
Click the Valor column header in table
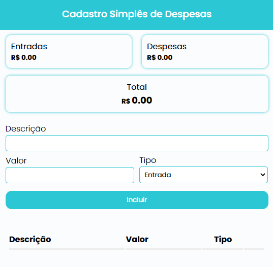[x=137, y=240]
